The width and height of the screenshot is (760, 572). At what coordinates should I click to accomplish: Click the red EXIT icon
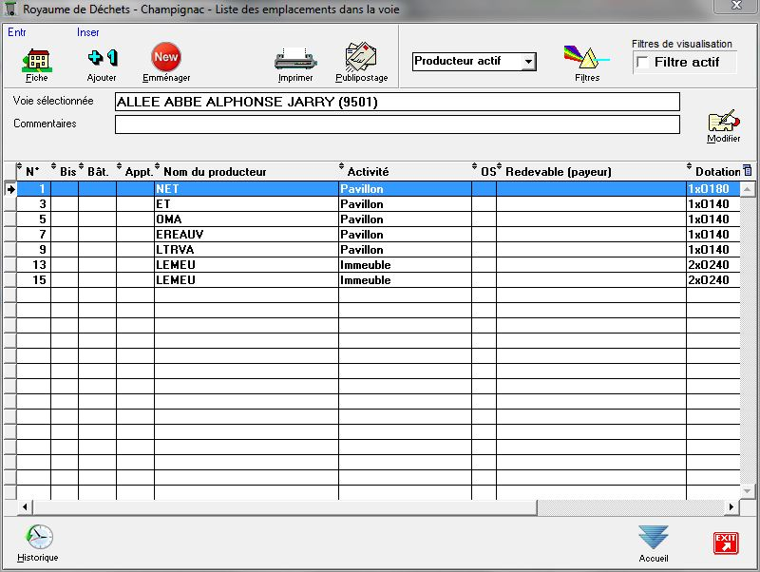(x=726, y=543)
